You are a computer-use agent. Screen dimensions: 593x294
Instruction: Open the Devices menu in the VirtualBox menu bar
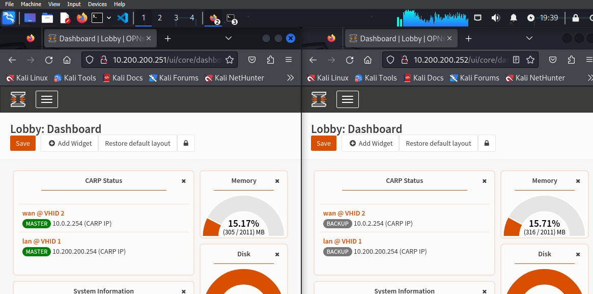pyautogui.click(x=97, y=4)
